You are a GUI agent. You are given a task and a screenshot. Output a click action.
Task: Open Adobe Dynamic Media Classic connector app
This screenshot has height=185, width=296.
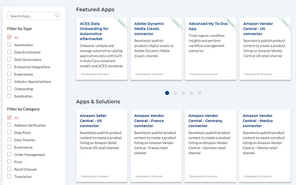click(149, 29)
